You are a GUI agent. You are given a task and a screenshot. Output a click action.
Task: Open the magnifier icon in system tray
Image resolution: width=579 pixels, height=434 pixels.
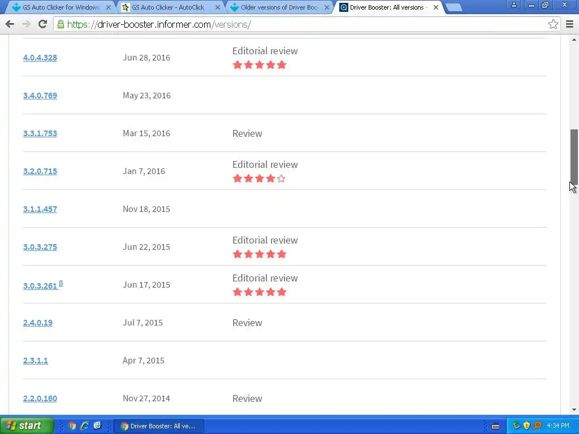[x=537, y=426]
